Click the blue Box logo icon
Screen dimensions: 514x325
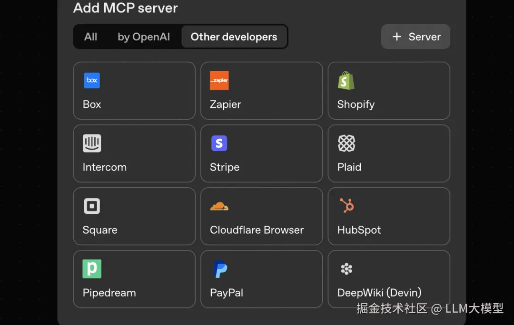coord(92,80)
